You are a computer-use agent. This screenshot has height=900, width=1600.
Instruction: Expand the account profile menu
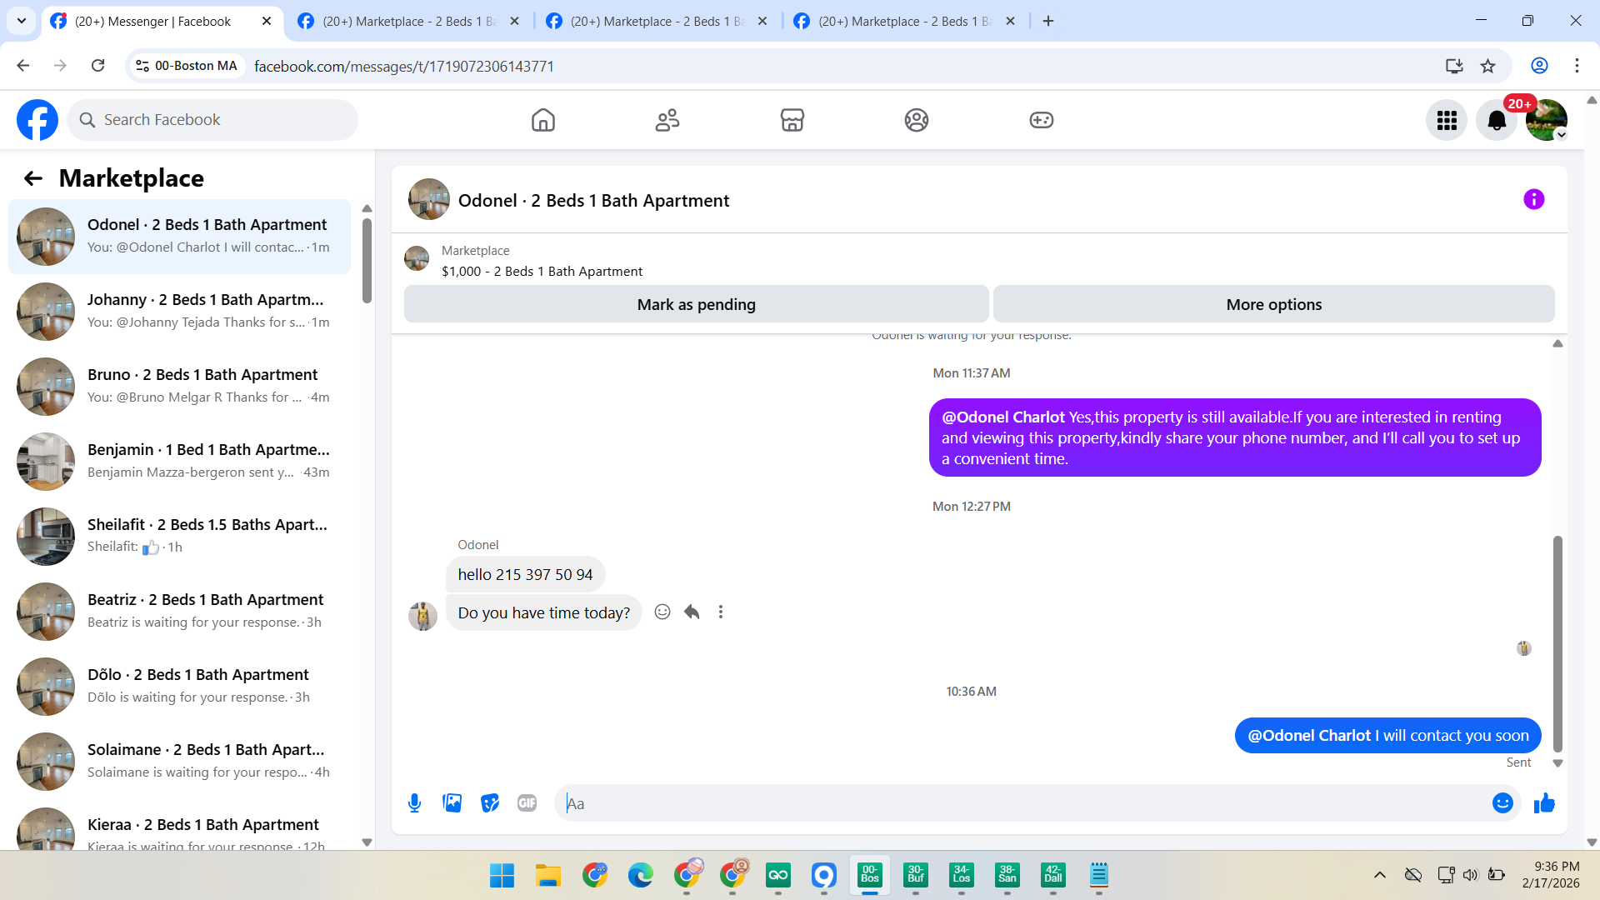(1547, 121)
